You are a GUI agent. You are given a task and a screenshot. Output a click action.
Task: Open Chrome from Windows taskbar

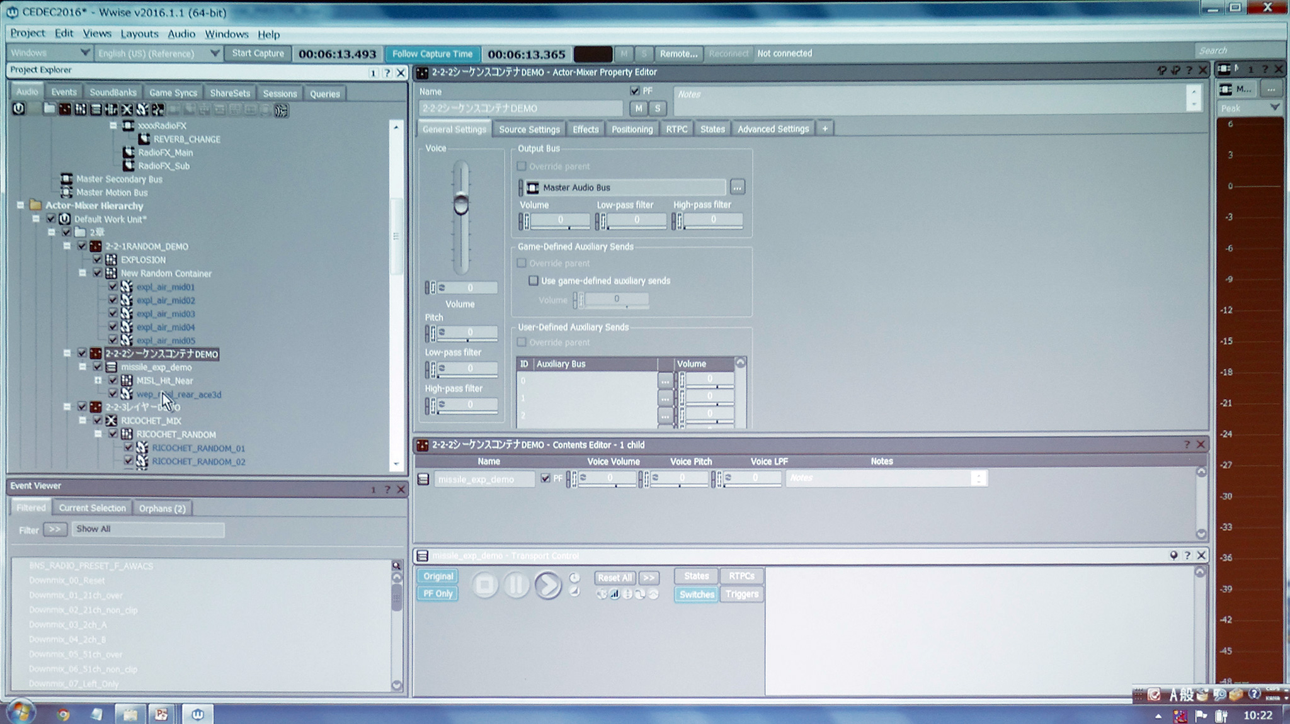[x=62, y=714]
